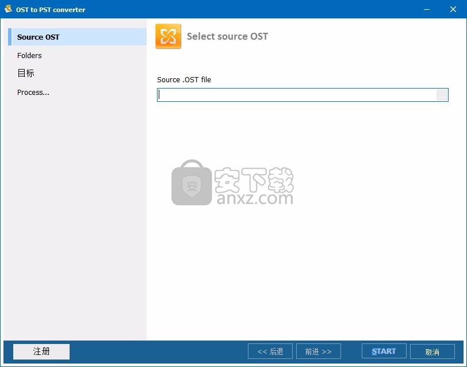The image size is (467, 367).
Task: Click the Source .OST file label
Action: [x=184, y=80]
